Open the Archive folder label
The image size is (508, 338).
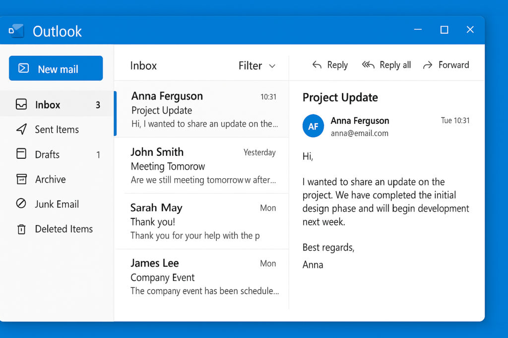click(x=50, y=179)
